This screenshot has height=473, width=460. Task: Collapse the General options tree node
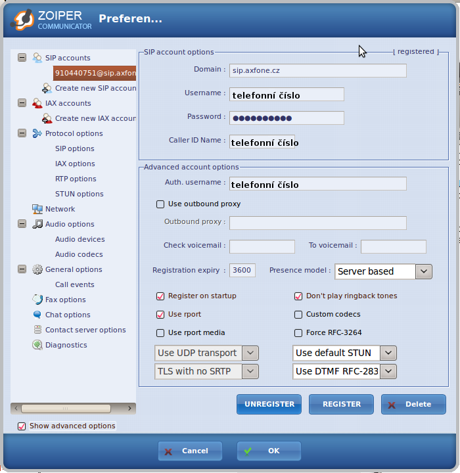tap(22, 269)
